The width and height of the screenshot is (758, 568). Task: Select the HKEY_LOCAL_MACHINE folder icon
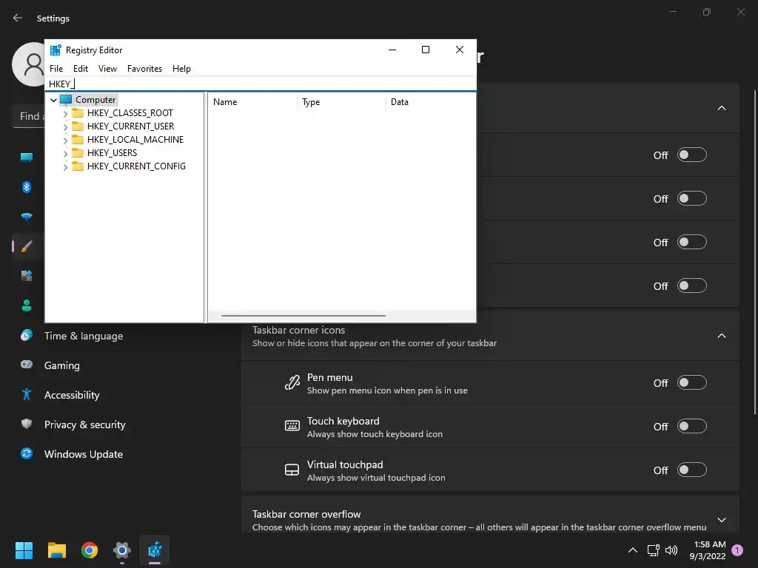pos(77,140)
